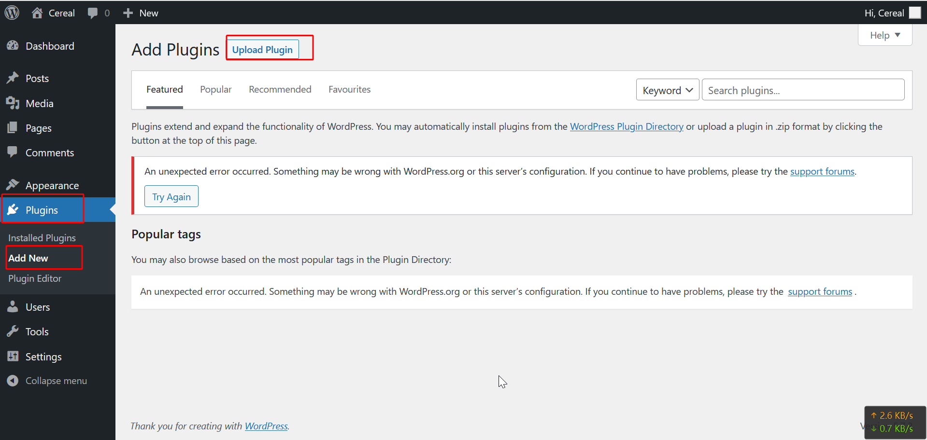The image size is (927, 440).
Task: Focus the Search plugins input field
Action: coord(802,90)
